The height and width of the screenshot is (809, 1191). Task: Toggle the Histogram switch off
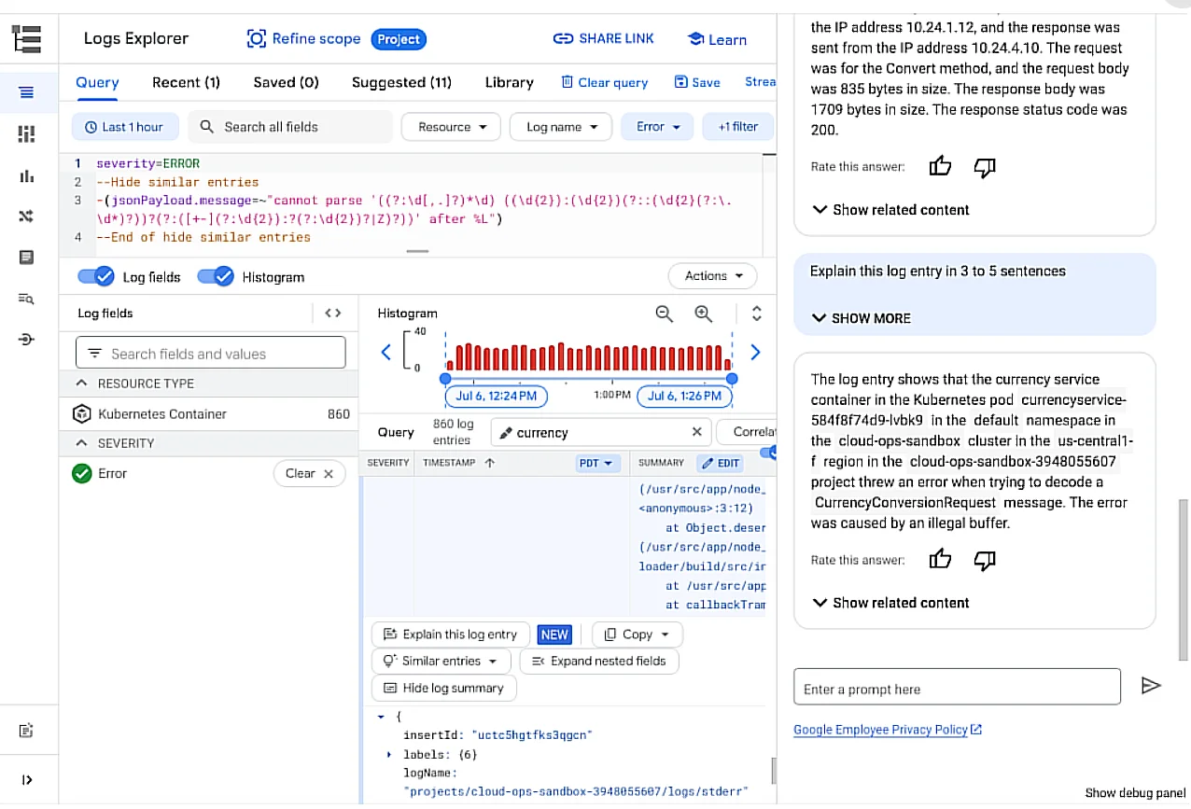pyautogui.click(x=215, y=277)
